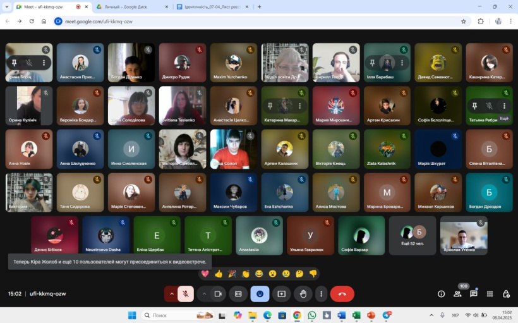Unmute the microphone in the call bar

pyautogui.click(x=186, y=294)
